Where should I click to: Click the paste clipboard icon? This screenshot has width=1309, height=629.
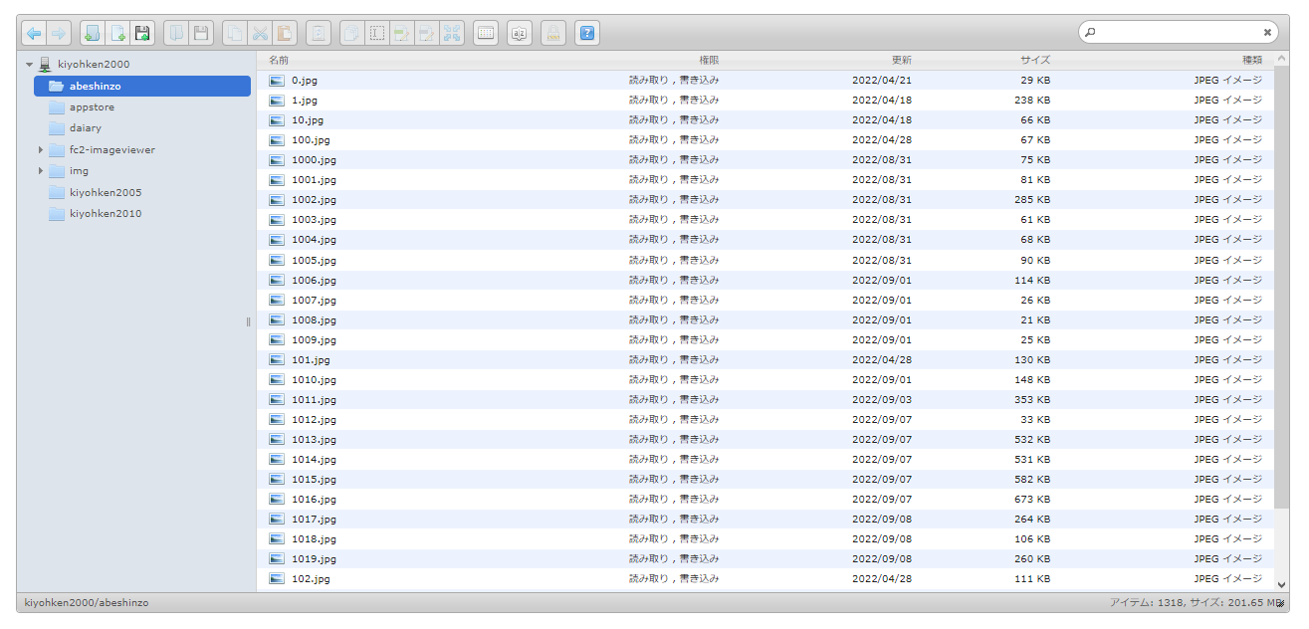point(284,33)
